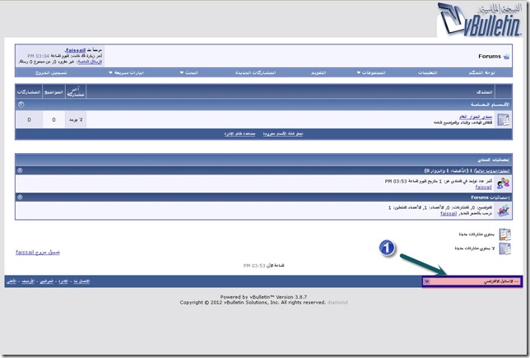This screenshot has height=358, width=530.
Task: Click the 'diamond' footer text
Action: click(337, 302)
